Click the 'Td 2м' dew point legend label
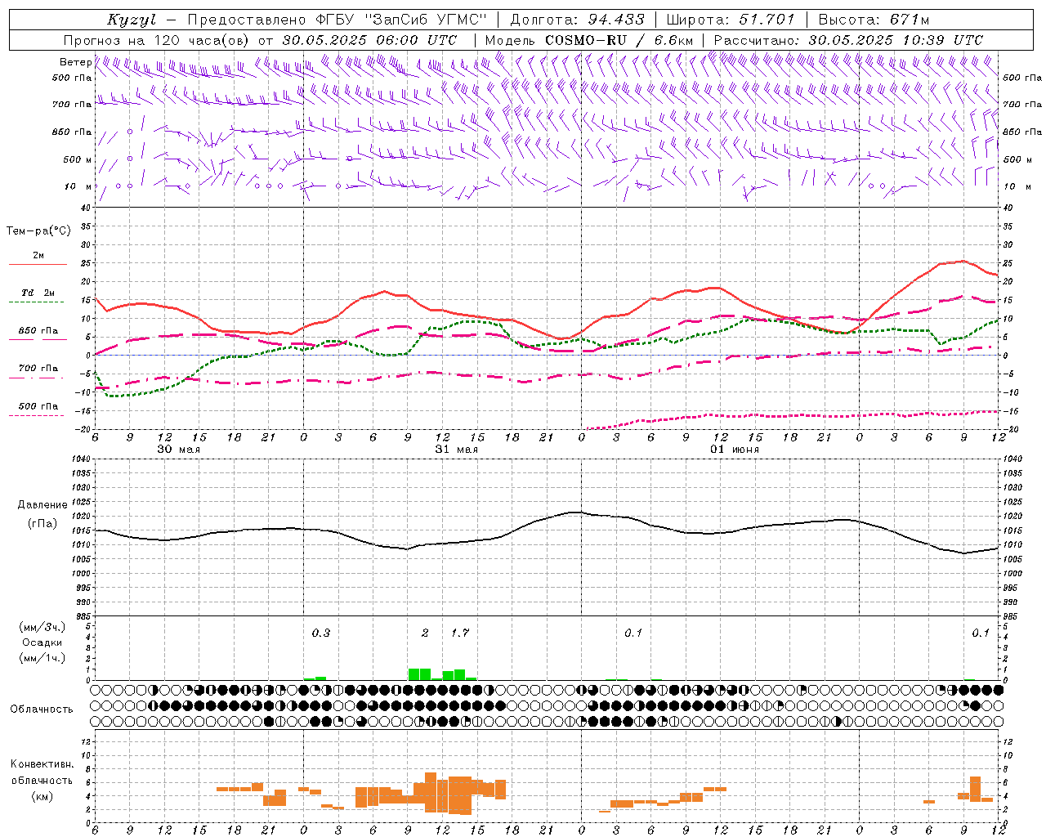 (x=38, y=293)
